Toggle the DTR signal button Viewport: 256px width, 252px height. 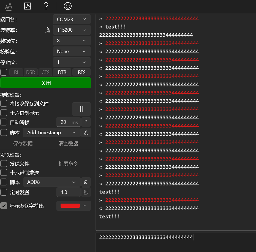(62, 72)
